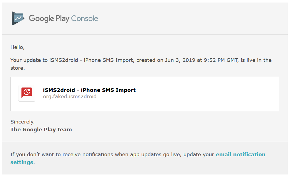This screenshot has height=177, width=290.
Task: Click the empty white area of the app card
Action: coord(207,94)
